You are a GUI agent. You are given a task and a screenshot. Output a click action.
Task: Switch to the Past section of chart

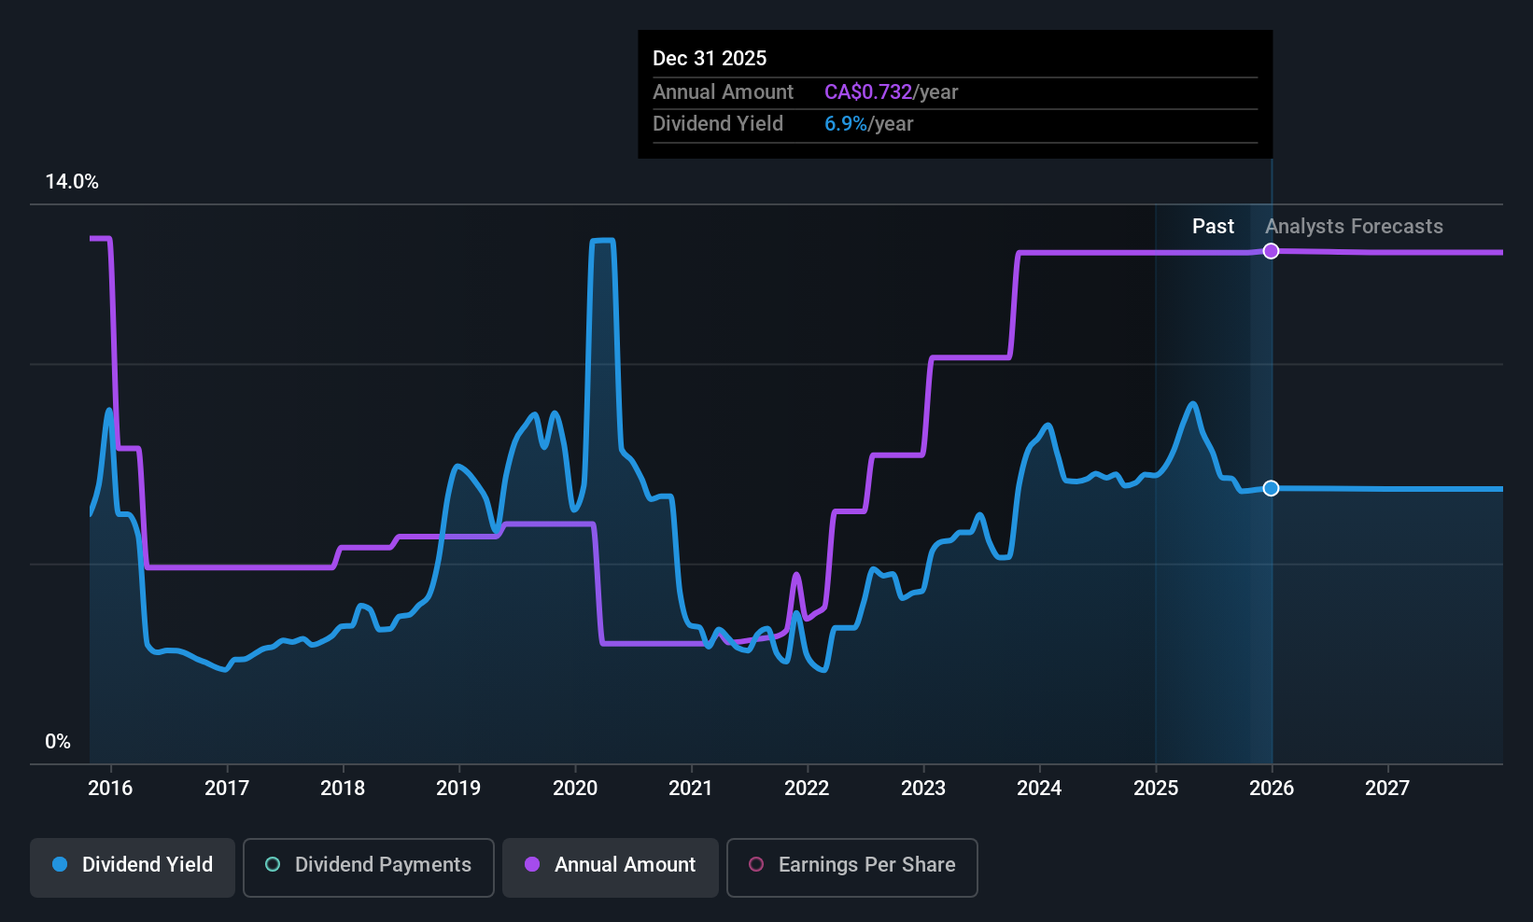[x=1212, y=226]
